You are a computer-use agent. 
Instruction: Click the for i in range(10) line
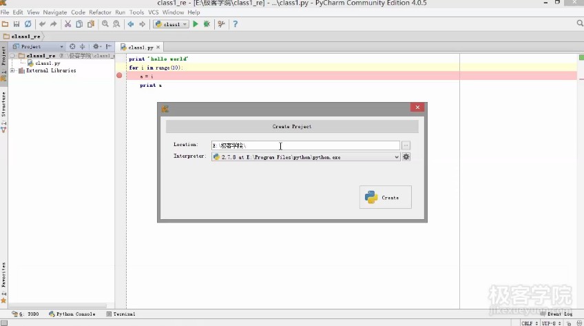[156, 68]
